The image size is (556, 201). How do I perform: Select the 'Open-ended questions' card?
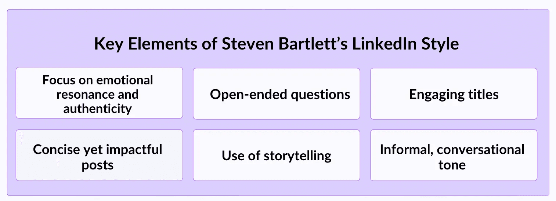(276, 94)
